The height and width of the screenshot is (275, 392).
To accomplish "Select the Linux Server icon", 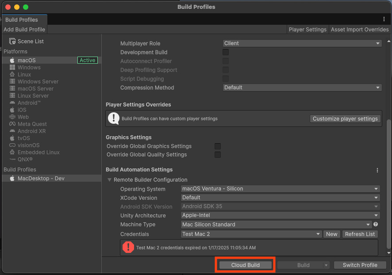I will (x=12, y=95).
